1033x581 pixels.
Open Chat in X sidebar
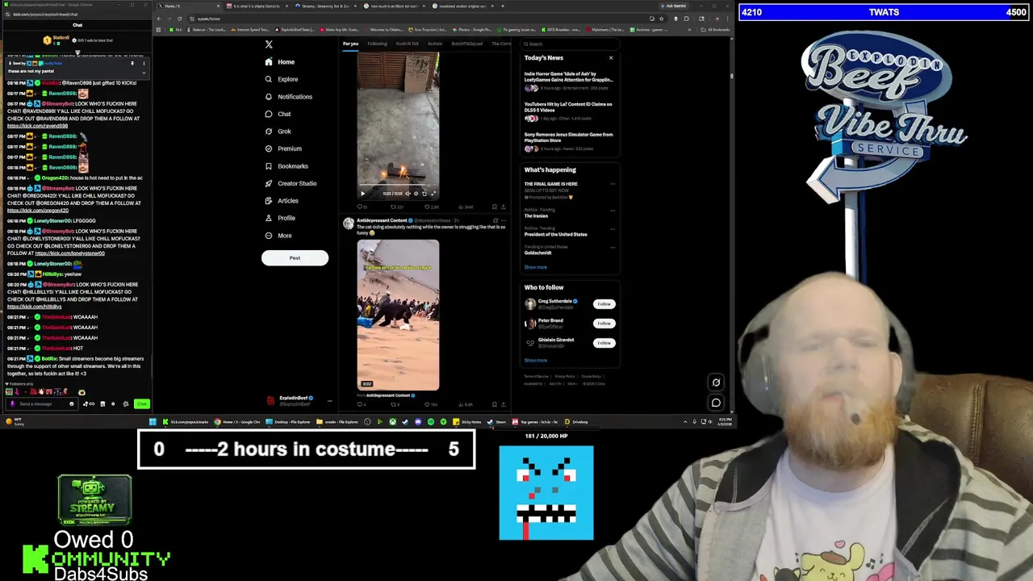pos(278,114)
